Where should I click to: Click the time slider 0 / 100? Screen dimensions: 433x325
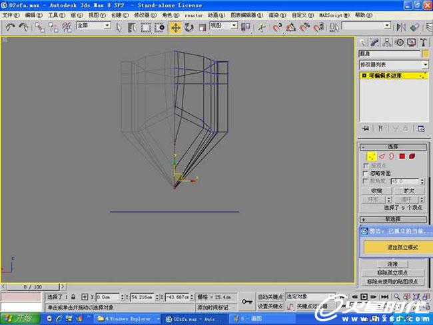pos(33,287)
